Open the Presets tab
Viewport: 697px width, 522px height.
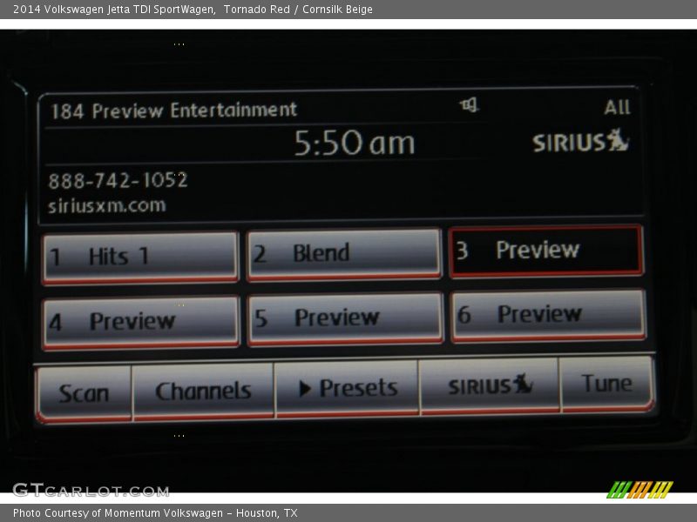(x=347, y=388)
